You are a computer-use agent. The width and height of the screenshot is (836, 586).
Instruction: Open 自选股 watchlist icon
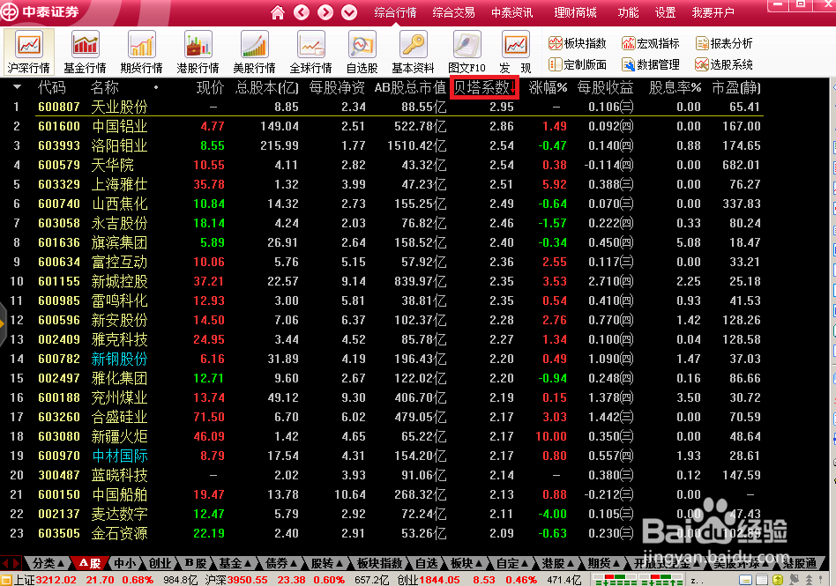point(362,52)
